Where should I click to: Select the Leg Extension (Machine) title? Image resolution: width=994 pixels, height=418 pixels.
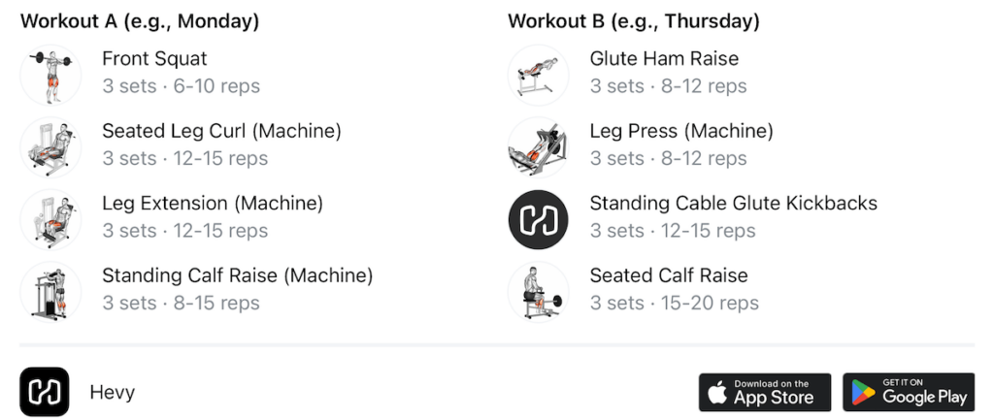pyautogui.click(x=213, y=204)
